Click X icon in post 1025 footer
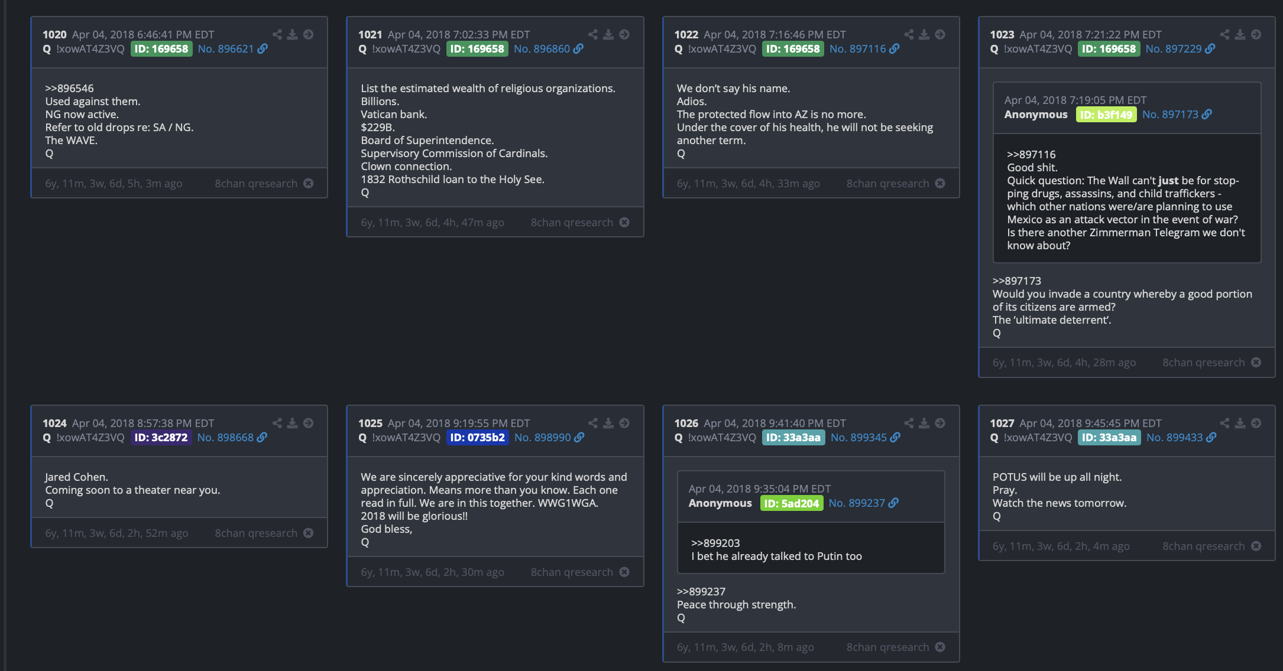This screenshot has height=671, width=1283. pyautogui.click(x=624, y=572)
